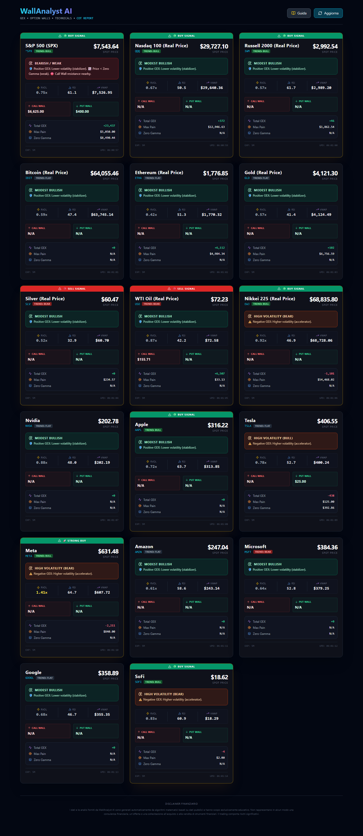
Task: Click the RSI bar-chart icon on Nasdaq 100 card
Action: tap(179, 83)
